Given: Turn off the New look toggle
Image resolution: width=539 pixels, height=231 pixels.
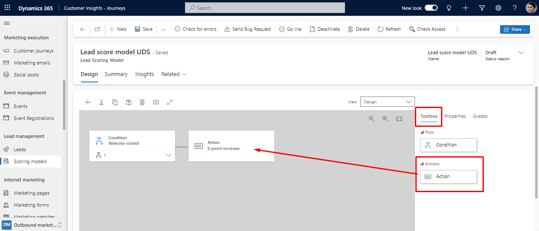Looking at the screenshot, I should pos(431,8).
